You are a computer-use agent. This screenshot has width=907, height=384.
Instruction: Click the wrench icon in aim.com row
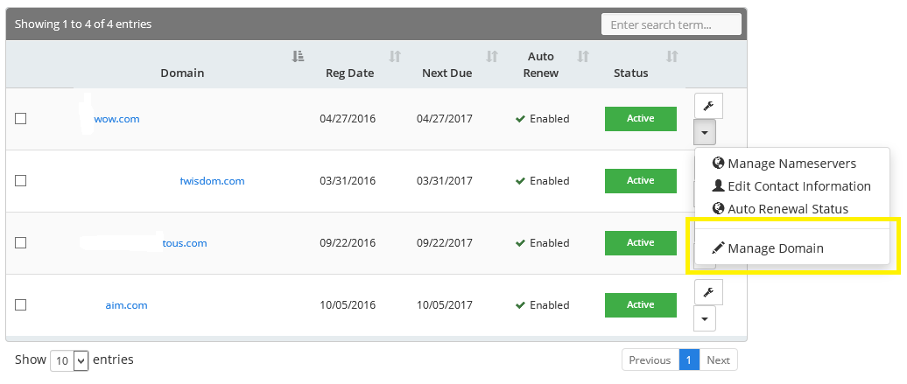tap(708, 292)
